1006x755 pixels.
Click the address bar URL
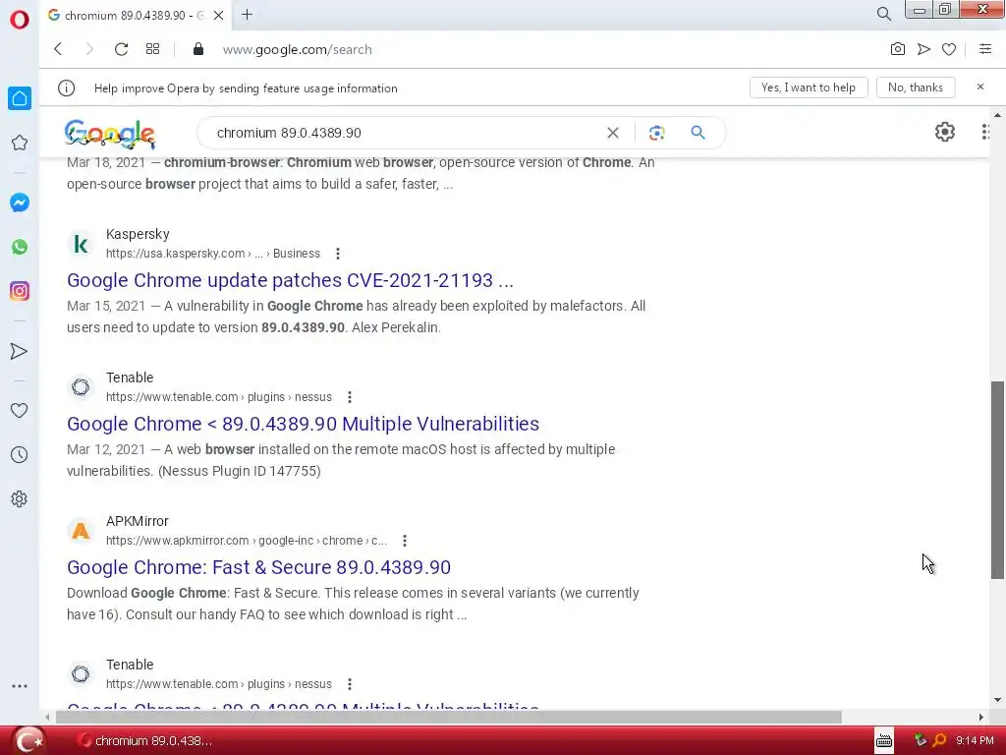pyautogui.click(x=297, y=49)
